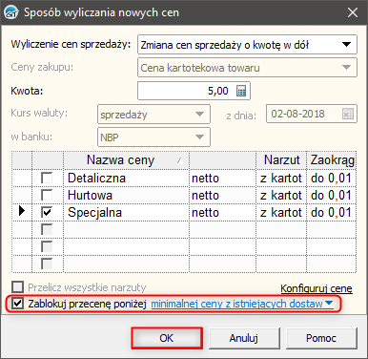368x359 pixels.
Task: Click the sort arrow in Nazwa ceny header
Action: [180, 160]
